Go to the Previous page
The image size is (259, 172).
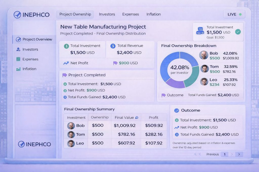click(212, 154)
